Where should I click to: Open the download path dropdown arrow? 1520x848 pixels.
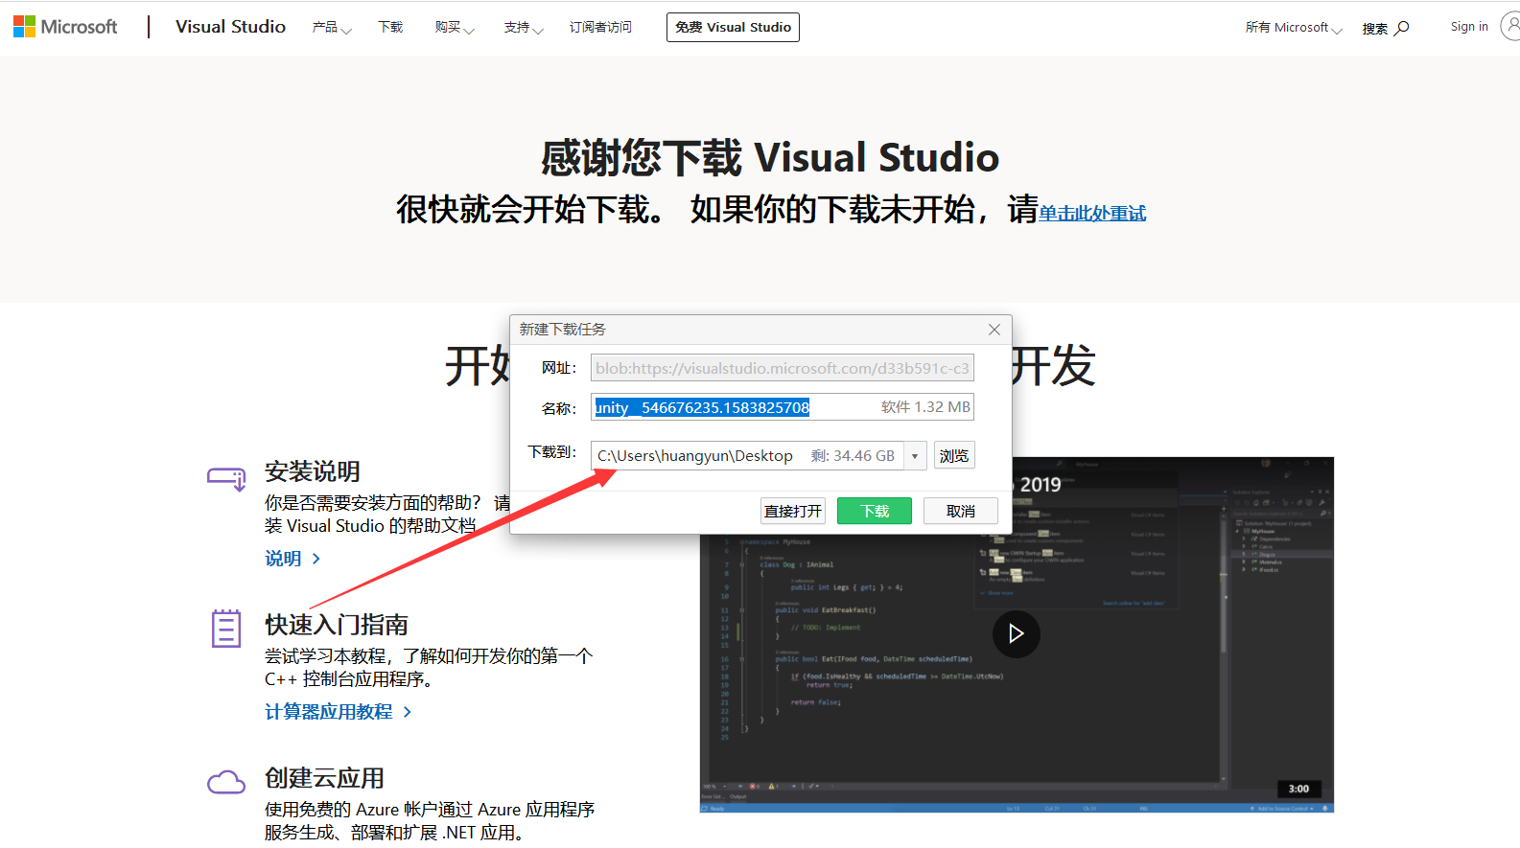click(x=915, y=456)
